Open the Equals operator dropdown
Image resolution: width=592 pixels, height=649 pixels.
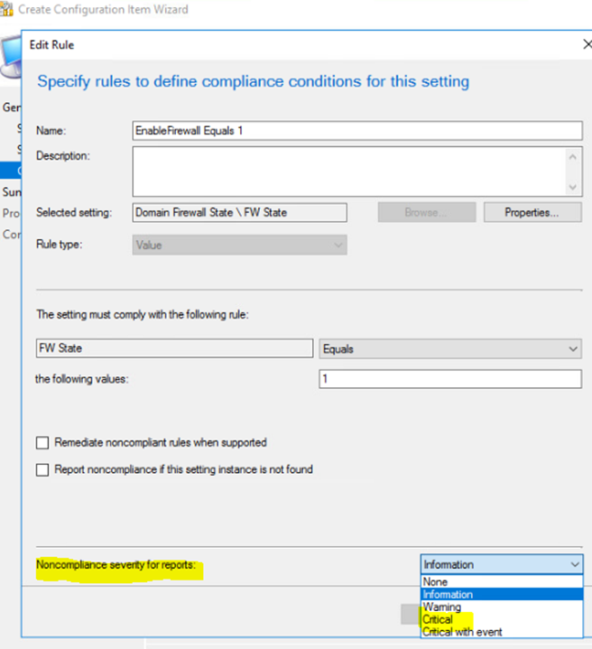coord(450,348)
